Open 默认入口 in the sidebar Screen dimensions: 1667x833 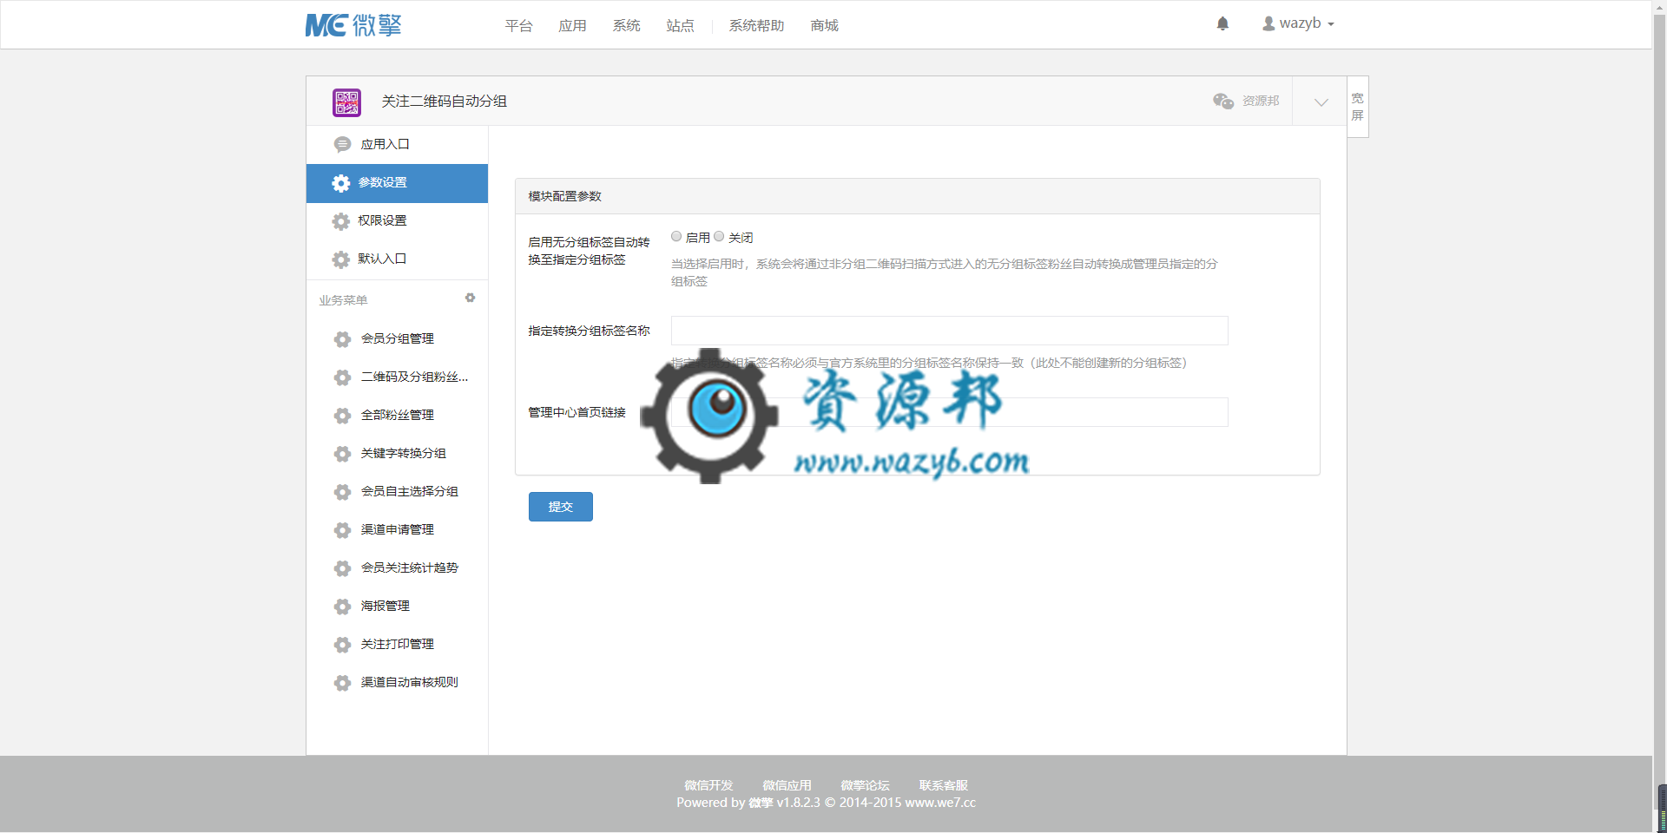click(x=397, y=259)
